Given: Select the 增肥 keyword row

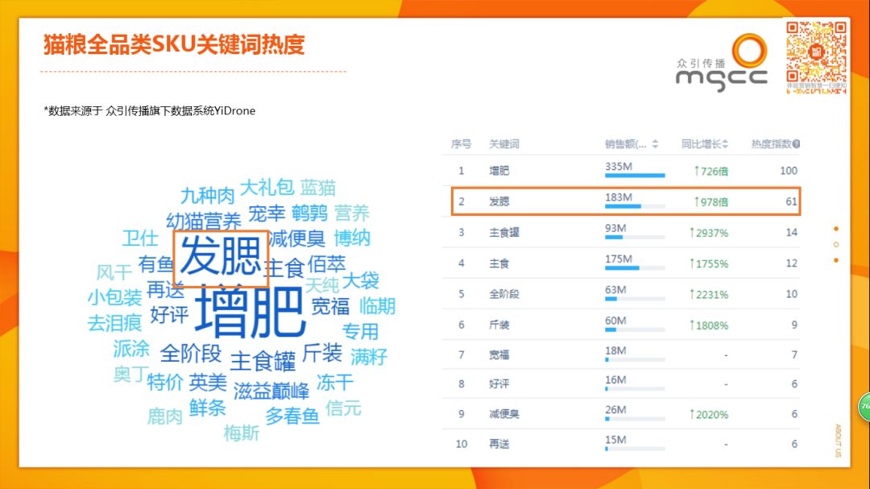Looking at the screenshot, I should (621, 171).
